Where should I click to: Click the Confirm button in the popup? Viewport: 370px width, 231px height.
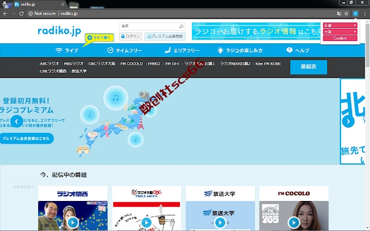[340, 38]
